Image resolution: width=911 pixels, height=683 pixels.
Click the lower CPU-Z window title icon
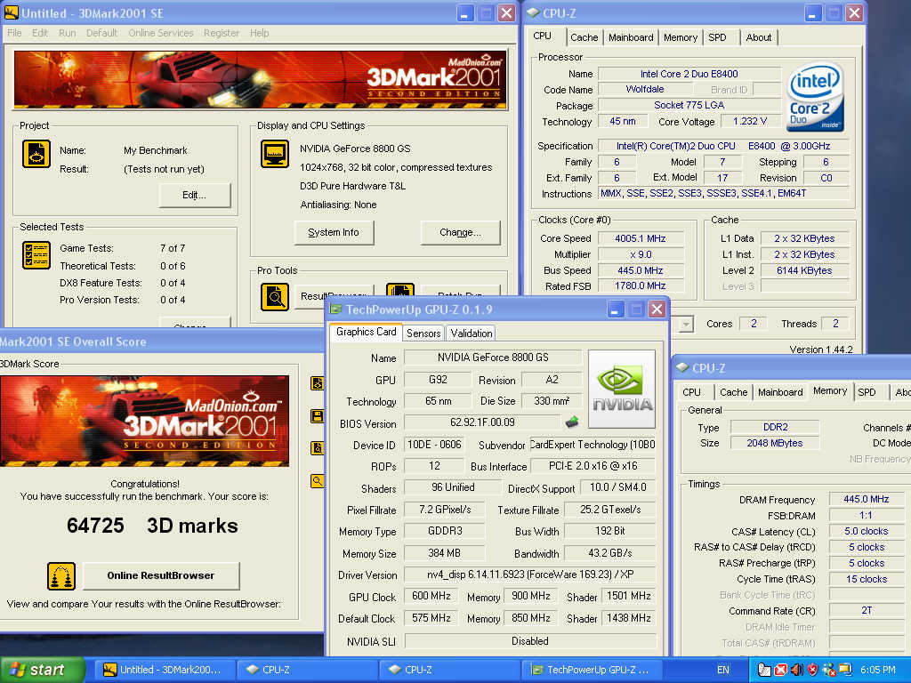point(682,367)
